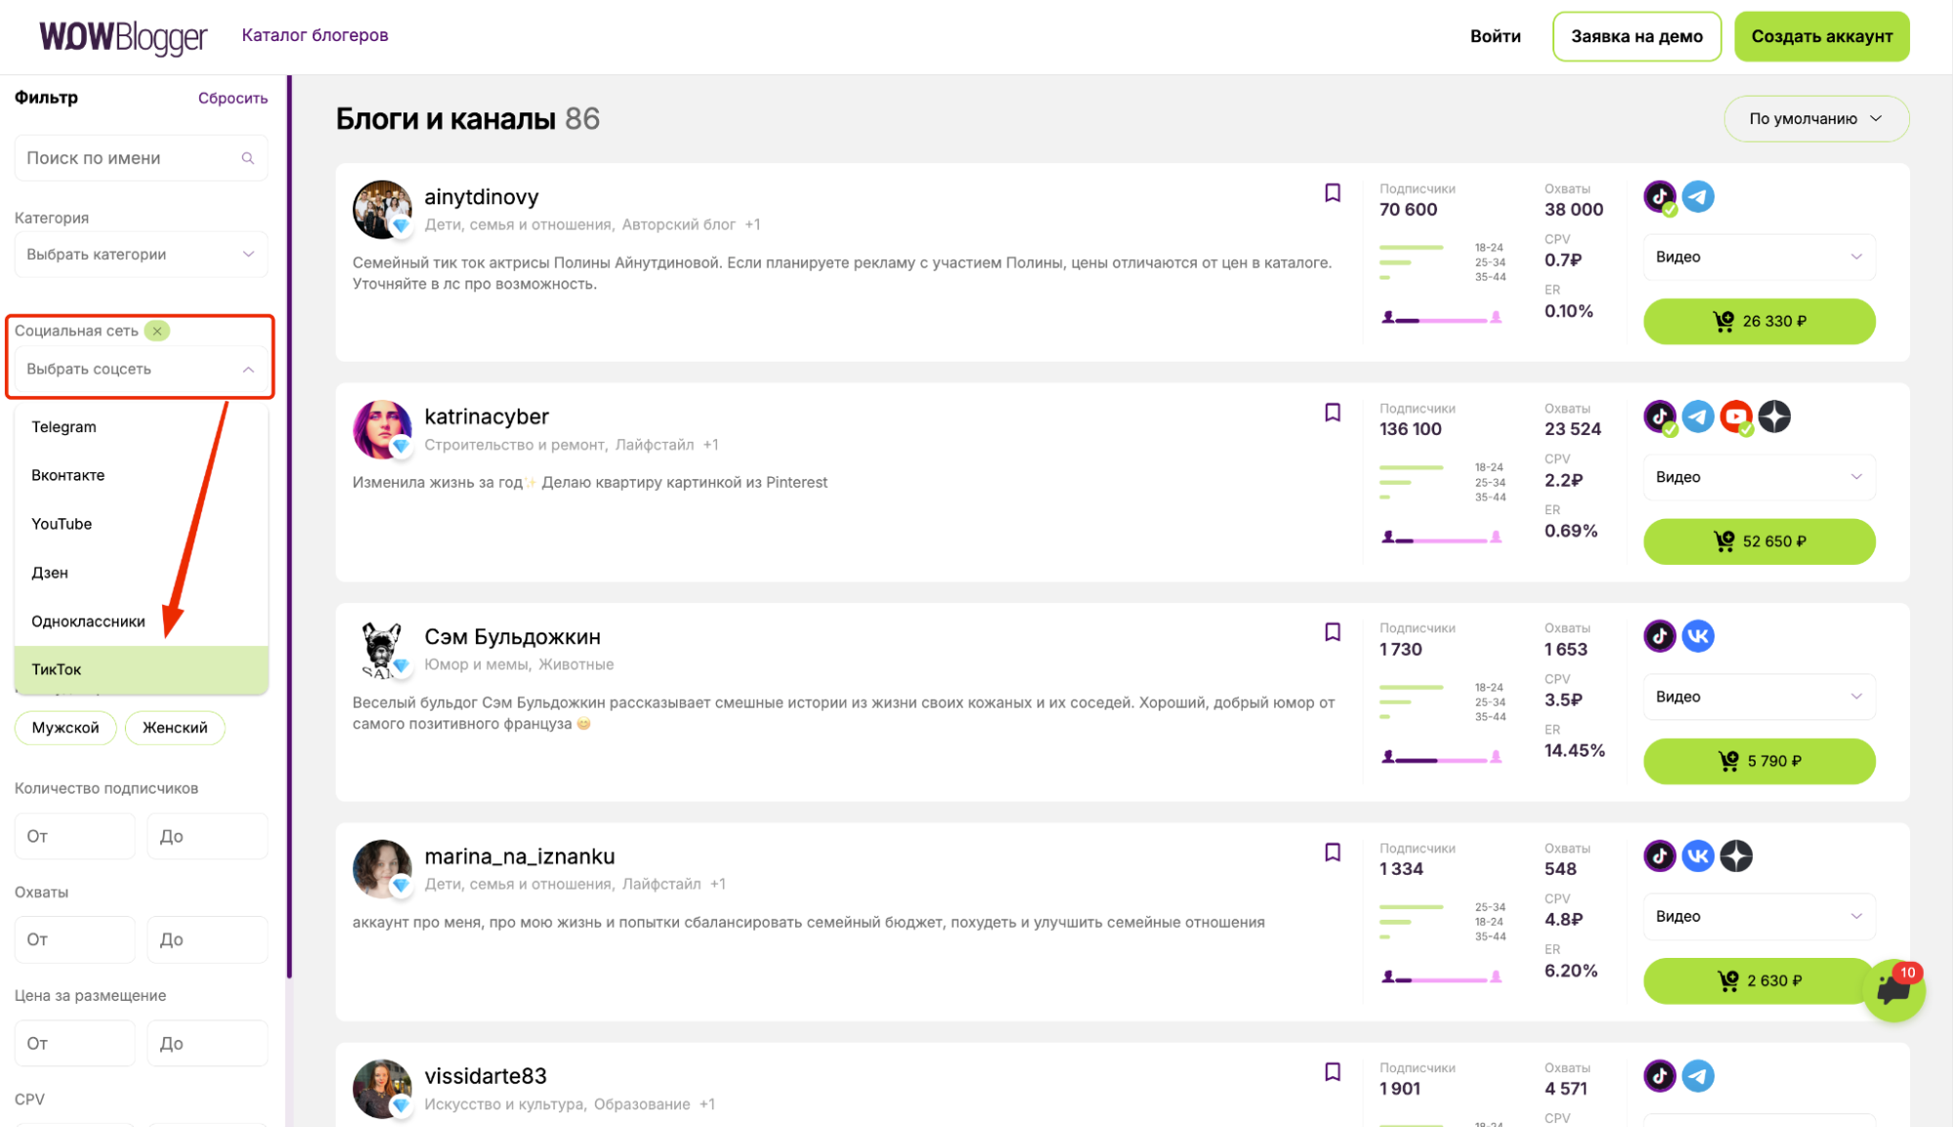Click the Сбросить filter reset link
1953x1127 pixels.
click(x=233, y=98)
